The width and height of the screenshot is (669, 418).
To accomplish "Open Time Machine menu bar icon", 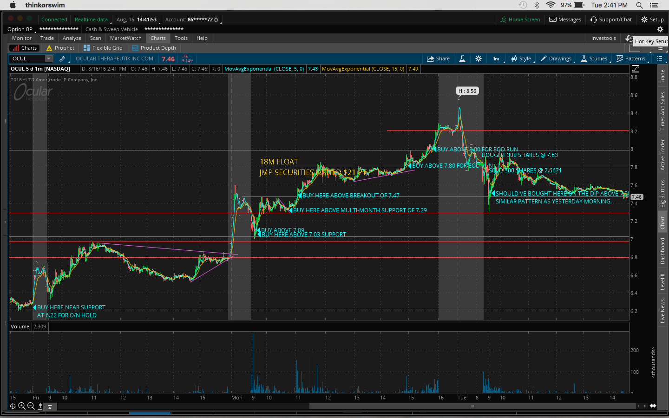I will coord(523,5).
